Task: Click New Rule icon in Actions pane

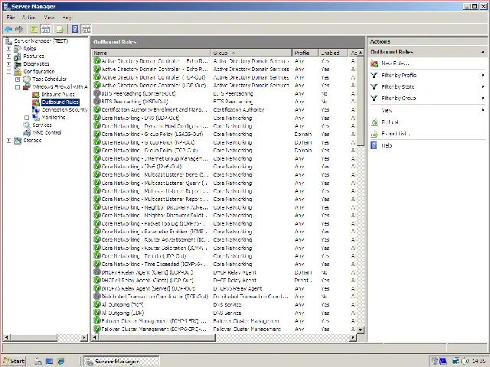Action: tap(374, 63)
